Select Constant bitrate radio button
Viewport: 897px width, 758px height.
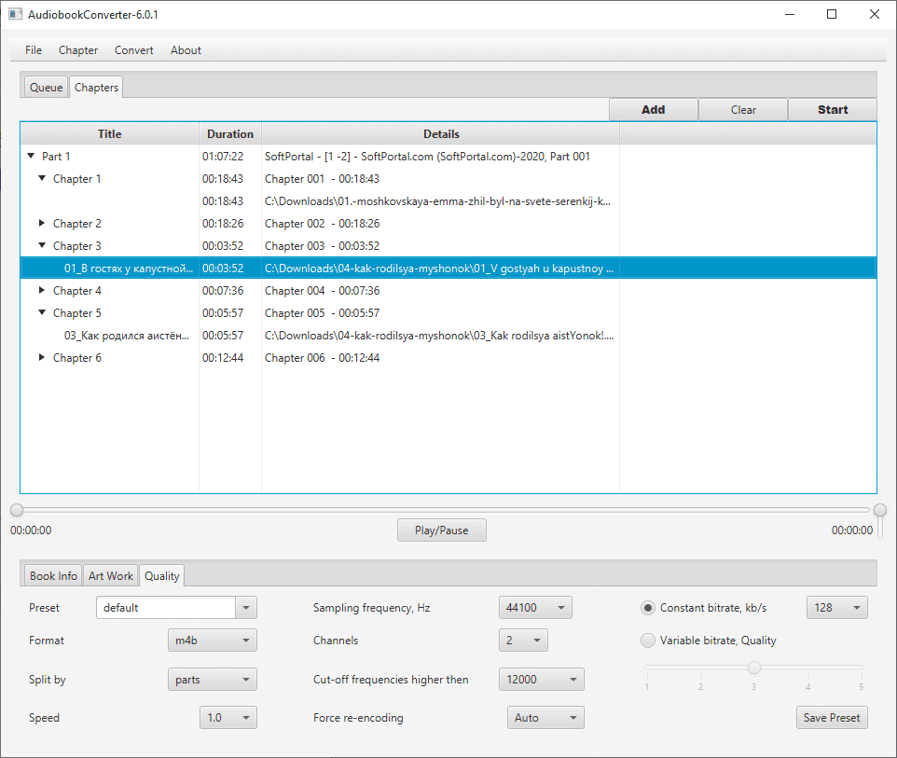point(648,608)
